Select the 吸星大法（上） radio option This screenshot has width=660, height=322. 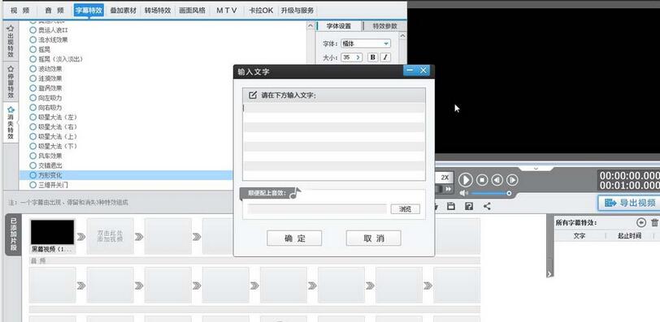pyautogui.click(x=33, y=136)
